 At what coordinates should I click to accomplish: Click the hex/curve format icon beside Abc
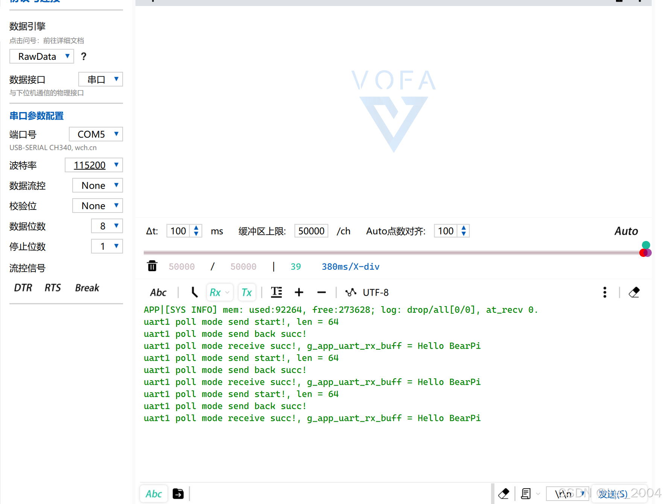pos(194,292)
